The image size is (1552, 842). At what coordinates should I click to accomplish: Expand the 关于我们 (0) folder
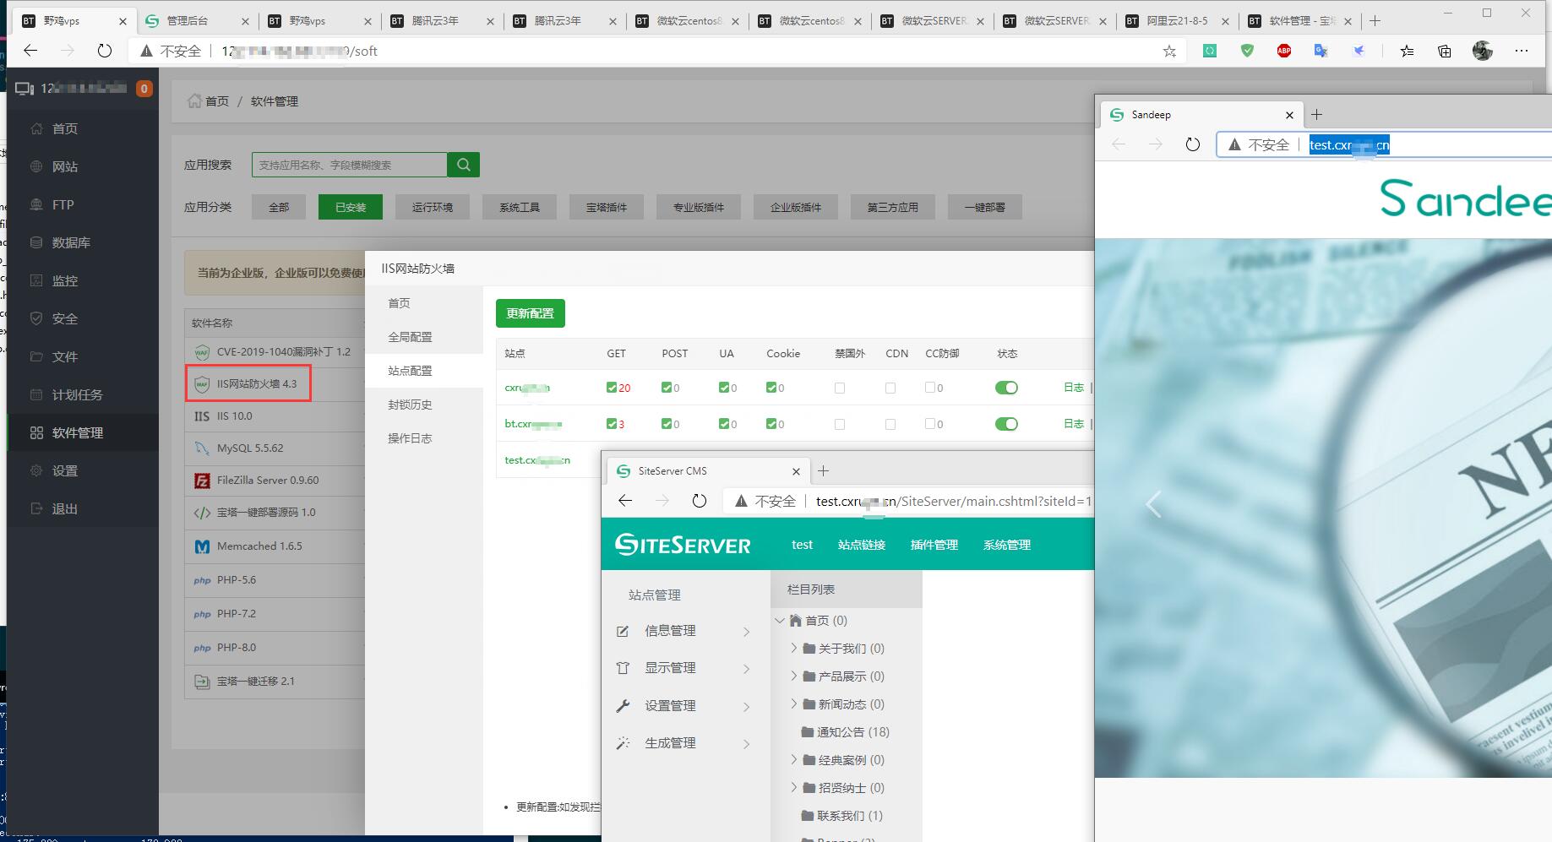click(x=794, y=649)
